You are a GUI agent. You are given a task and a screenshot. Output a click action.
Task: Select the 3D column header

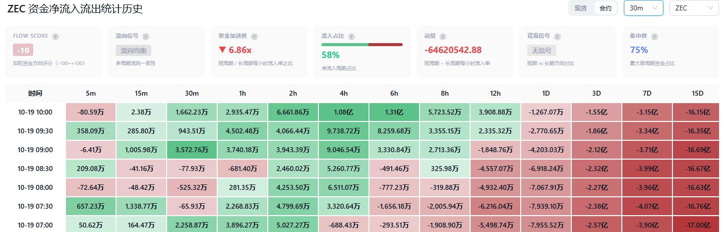tap(597, 93)
